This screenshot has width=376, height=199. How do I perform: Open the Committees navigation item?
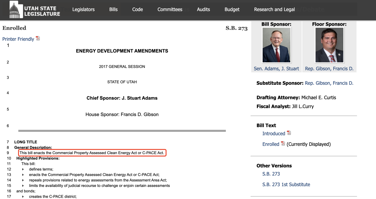tap(170, 9)
